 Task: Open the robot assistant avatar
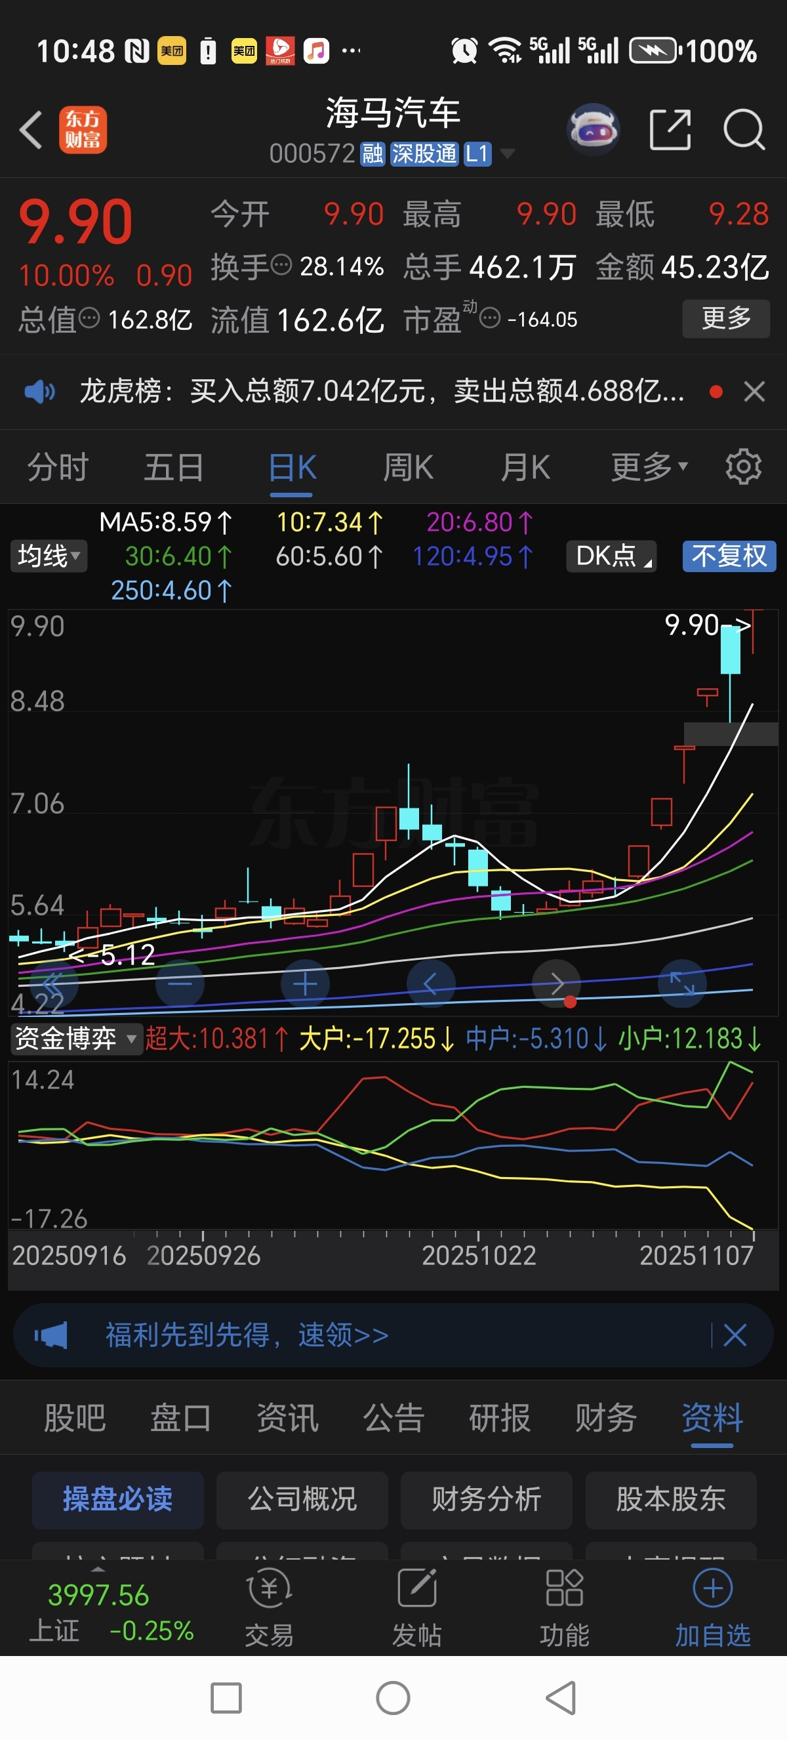(594, 129)
